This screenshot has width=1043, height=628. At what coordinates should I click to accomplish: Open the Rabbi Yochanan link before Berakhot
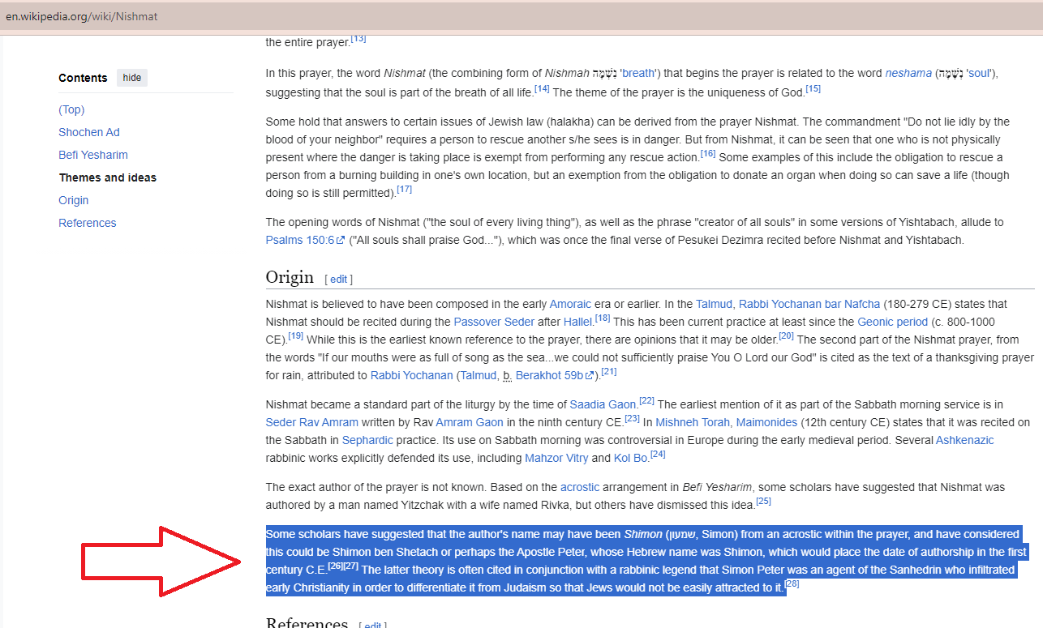tap(411, 375)
